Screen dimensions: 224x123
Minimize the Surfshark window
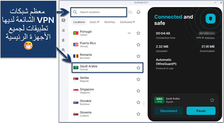[215, 2]
